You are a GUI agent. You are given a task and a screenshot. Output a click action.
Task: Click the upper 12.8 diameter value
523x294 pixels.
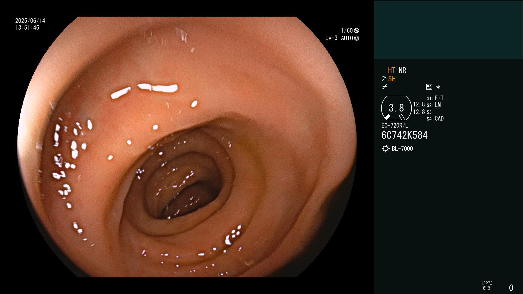point(419,104)
